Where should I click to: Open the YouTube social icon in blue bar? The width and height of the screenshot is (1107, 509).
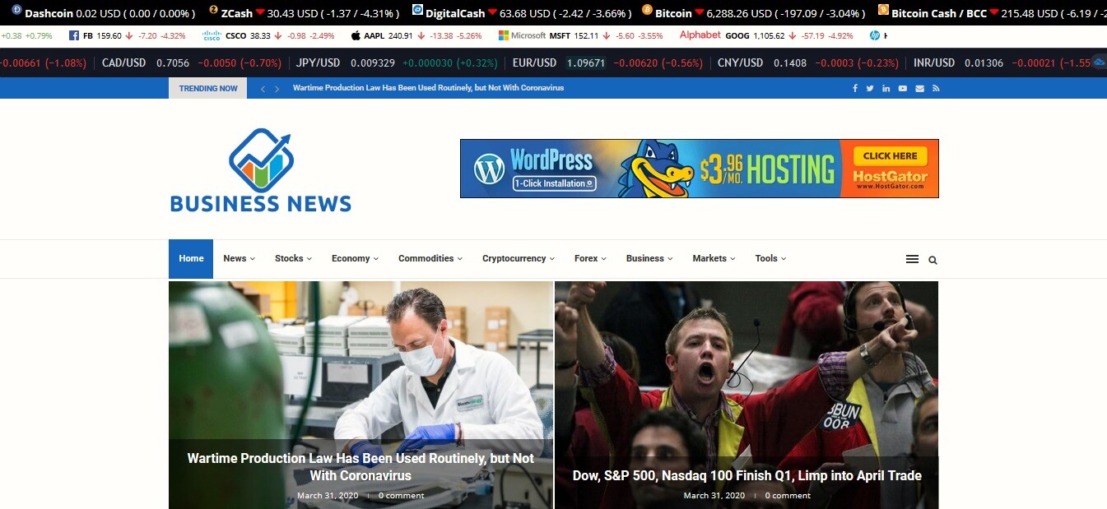tap(903, 88)
